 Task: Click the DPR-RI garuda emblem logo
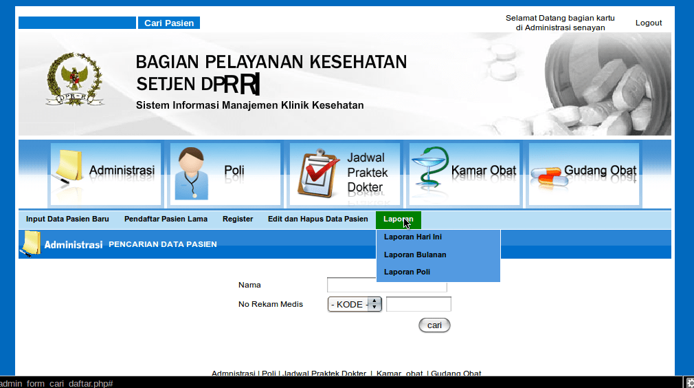point(75,79)
